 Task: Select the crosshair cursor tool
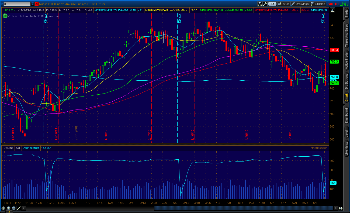(x=3, y=208)
